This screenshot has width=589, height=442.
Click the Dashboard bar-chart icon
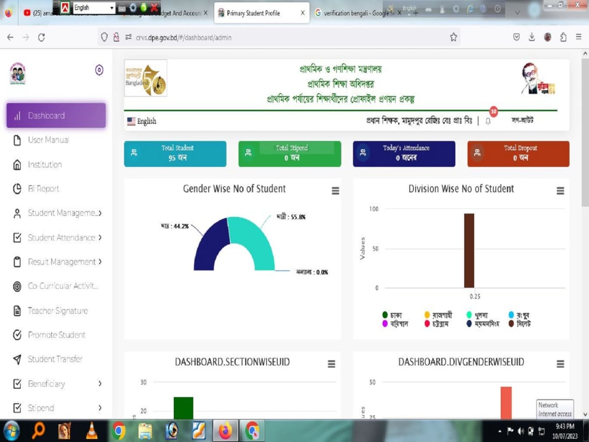(17, 116)
